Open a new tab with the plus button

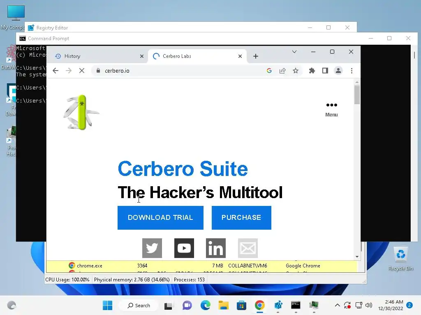[x=256, y=56]
